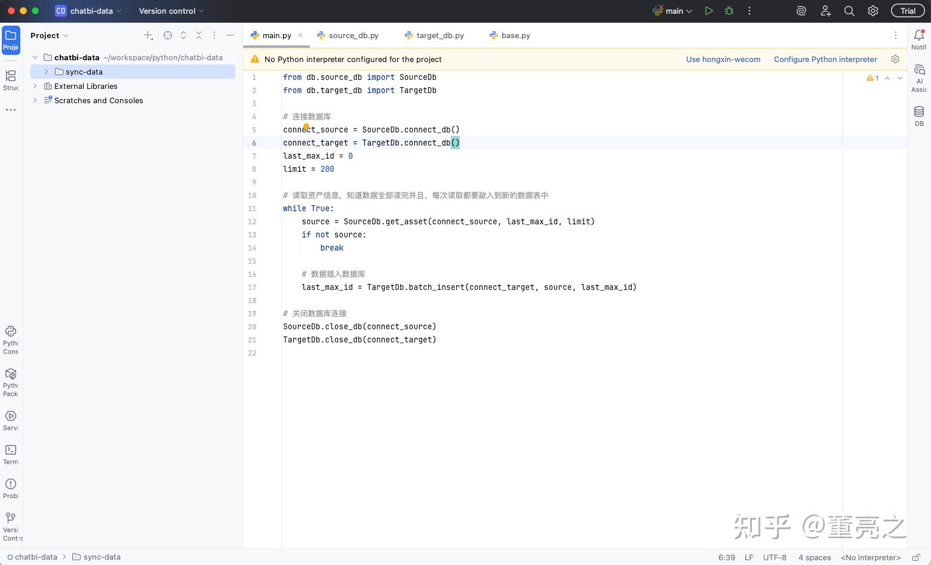
Task: Open the Python Console tool window
Action: (x=11, y=340)
